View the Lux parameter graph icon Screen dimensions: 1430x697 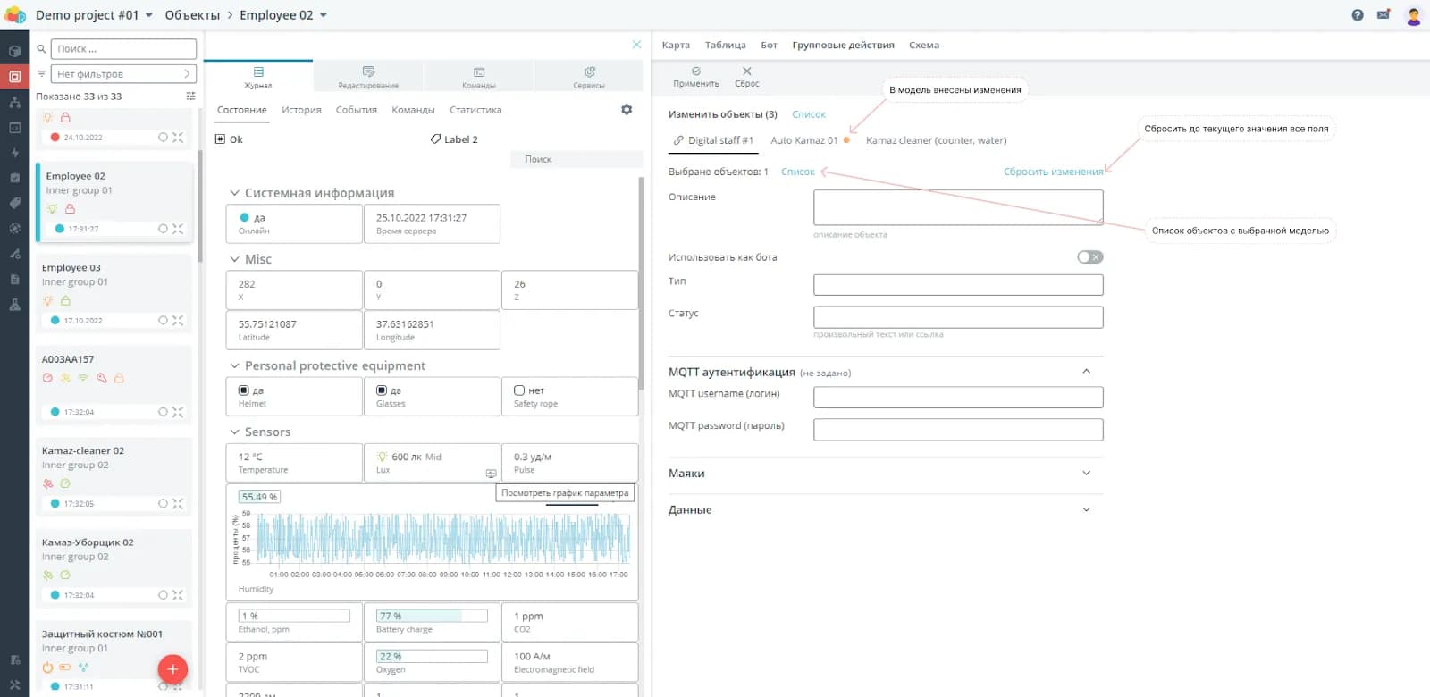491,474
